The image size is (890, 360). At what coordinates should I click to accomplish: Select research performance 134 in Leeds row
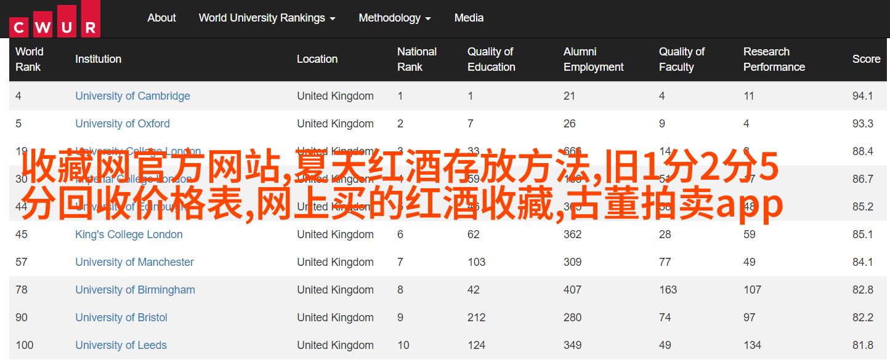[x=753, y=345]
